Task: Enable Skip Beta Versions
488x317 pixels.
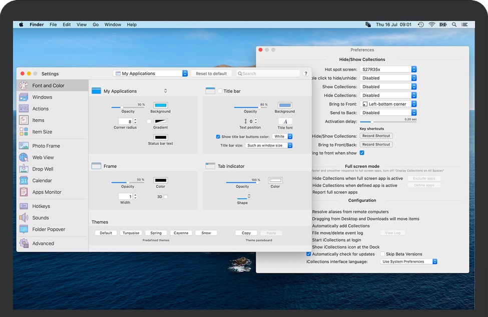Action: (382, 254)
